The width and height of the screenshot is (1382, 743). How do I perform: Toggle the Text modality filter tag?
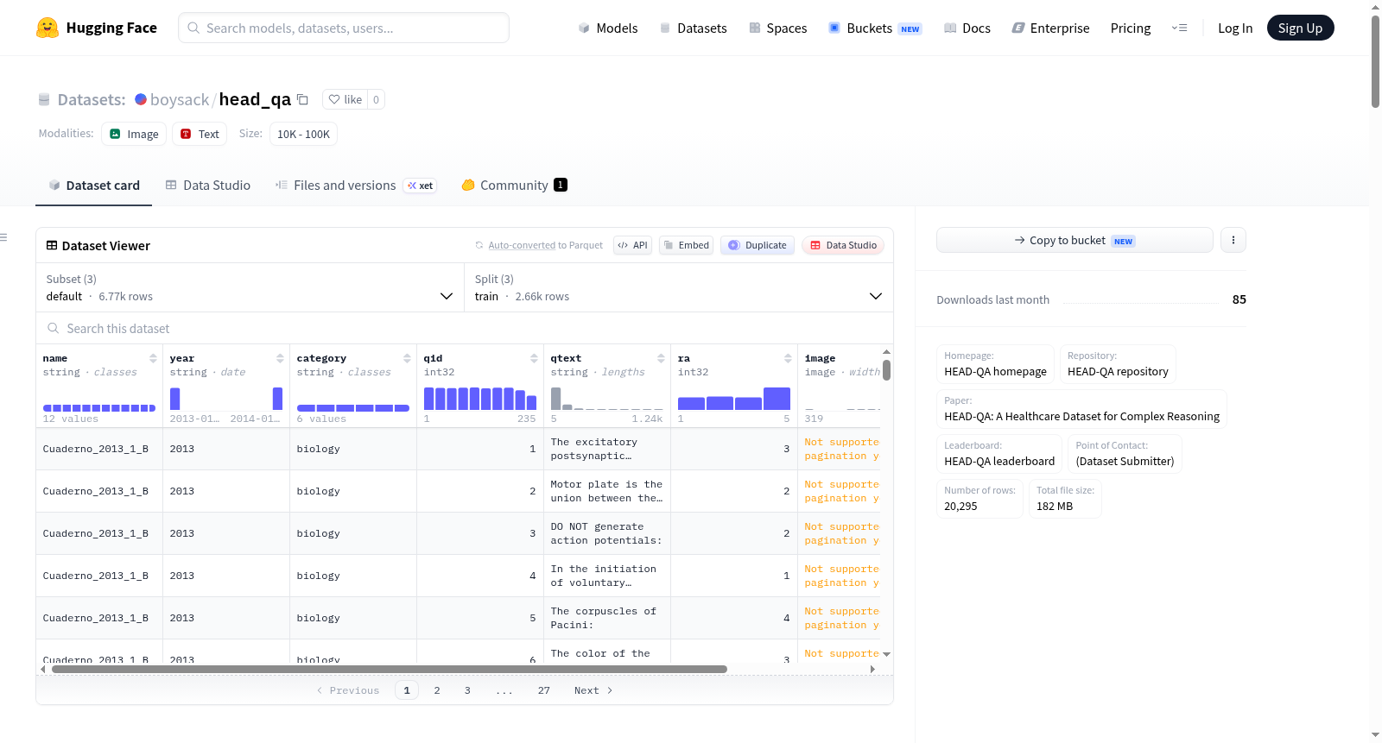tap(200, 134)
